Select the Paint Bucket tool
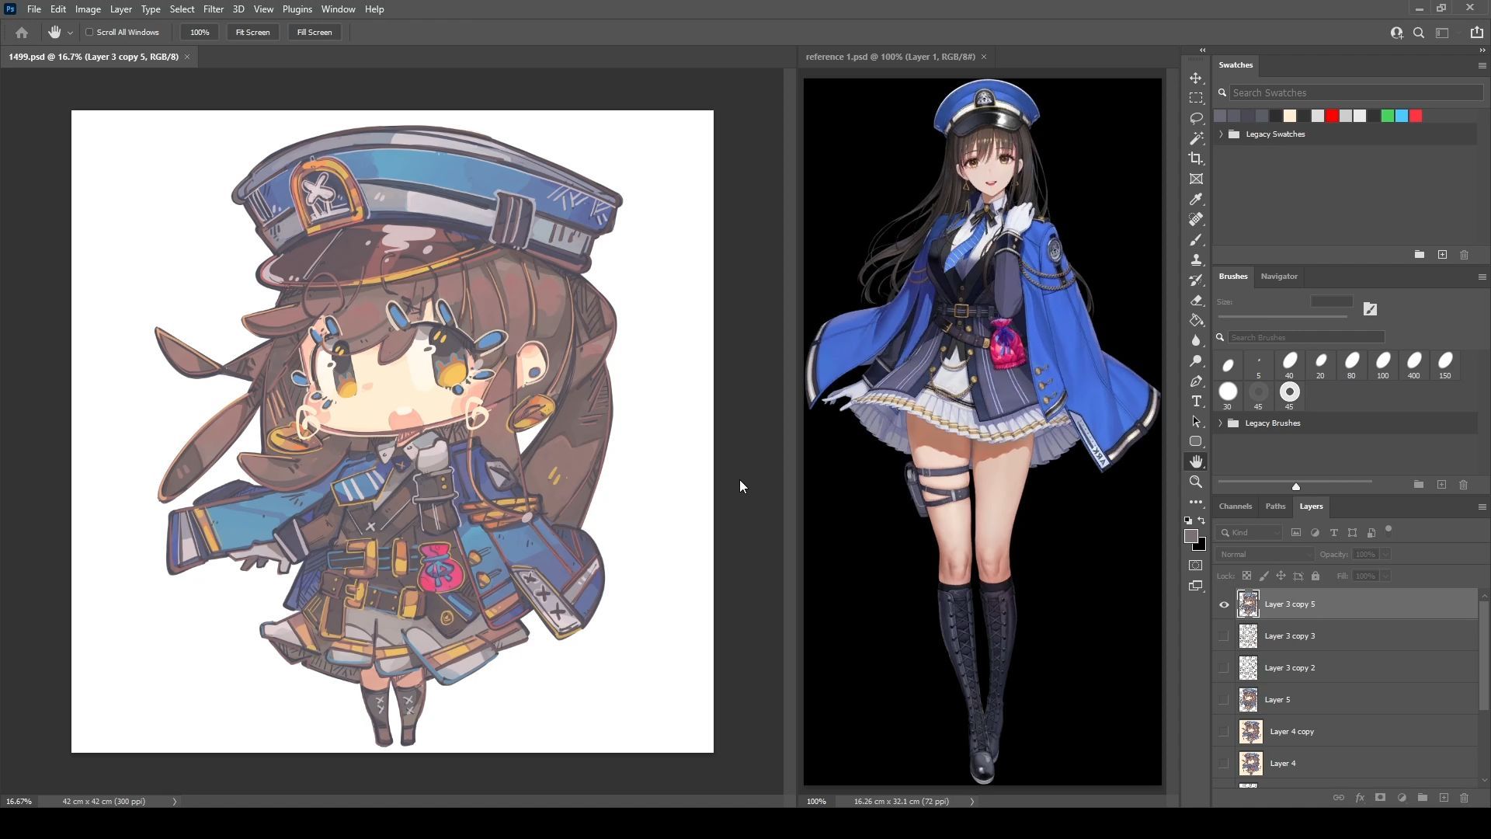Viewport: 1491px width, 839px height. (x=1196, y=321)
